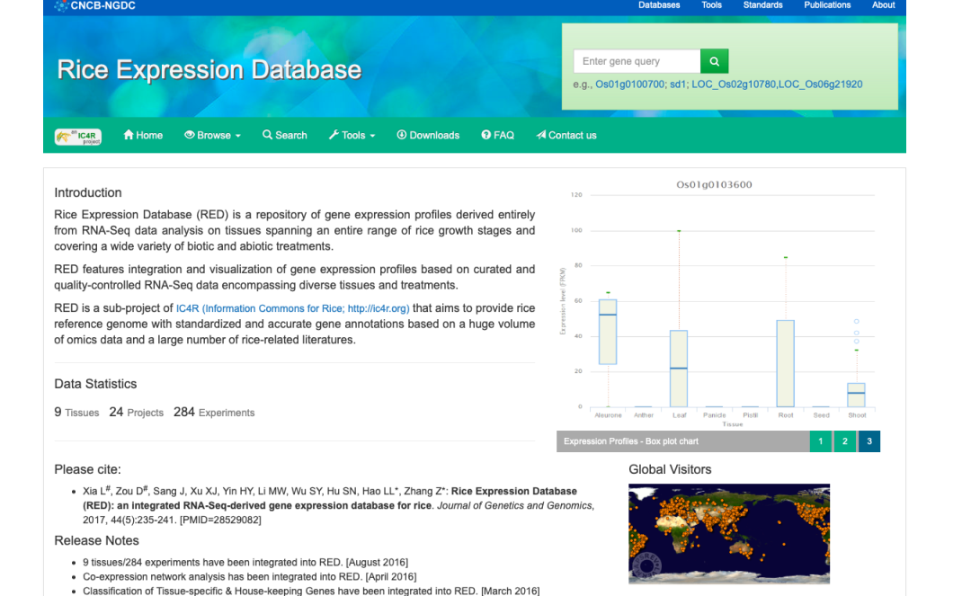Open the Search page in navbar

coord(285,136)
